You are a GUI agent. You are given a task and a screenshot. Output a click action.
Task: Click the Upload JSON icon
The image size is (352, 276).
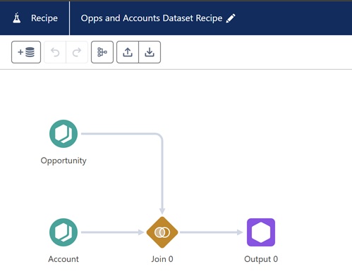point(128,52)
